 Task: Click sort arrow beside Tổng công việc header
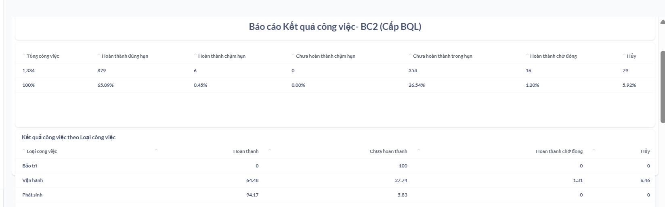[x=24, y=55]
